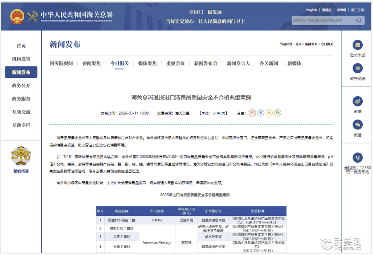The width and height of the screenshot is (373, 255).
Task: Click the national emblem logo in header
Action: coord(17,17)
